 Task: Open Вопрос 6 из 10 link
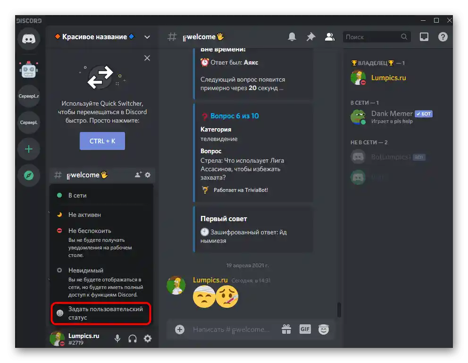(x=234, y=116)
